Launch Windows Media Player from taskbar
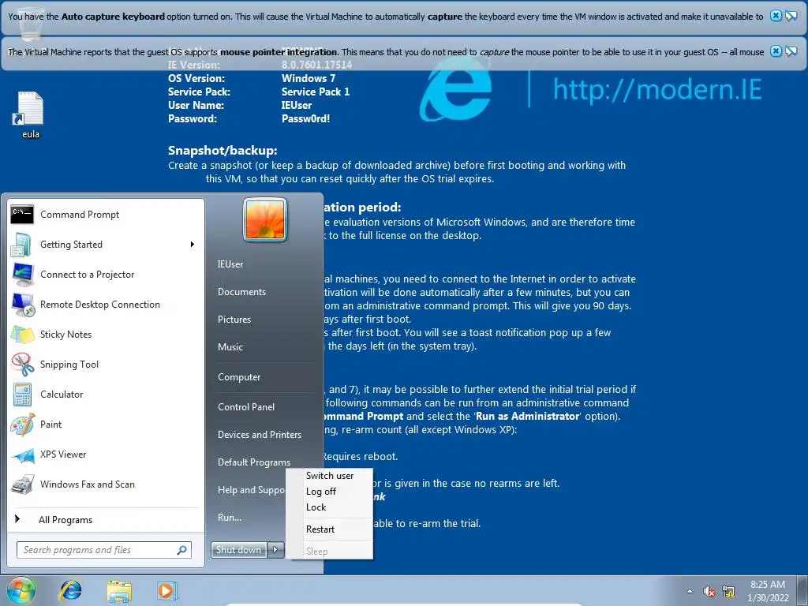Image resolution: width=808 pixels, height=606 pixels. (166, 590)
